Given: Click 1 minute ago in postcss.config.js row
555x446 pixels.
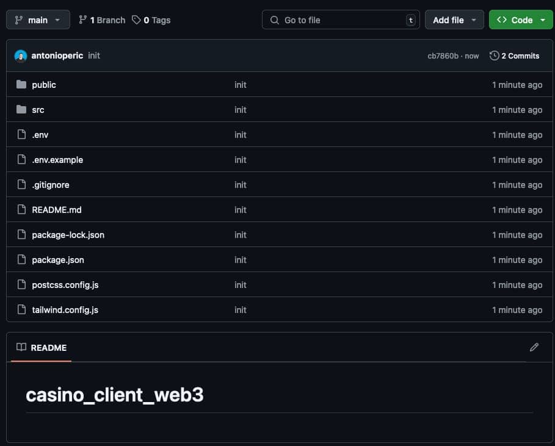Looking at the screenshot, I should [x=517, y=285].
